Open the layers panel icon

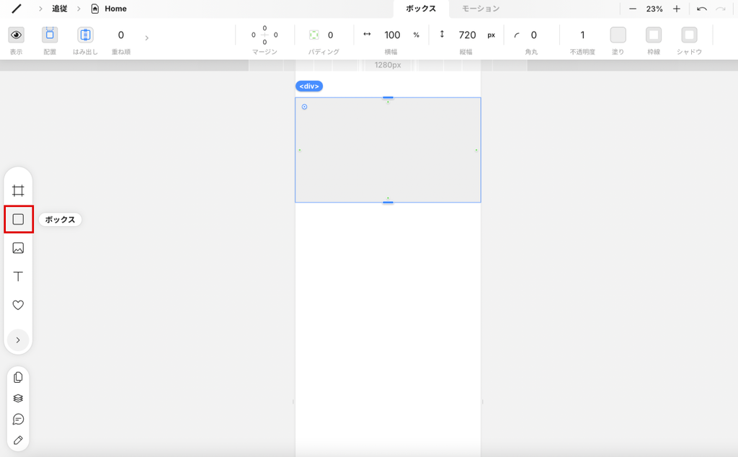pos(18,398)
